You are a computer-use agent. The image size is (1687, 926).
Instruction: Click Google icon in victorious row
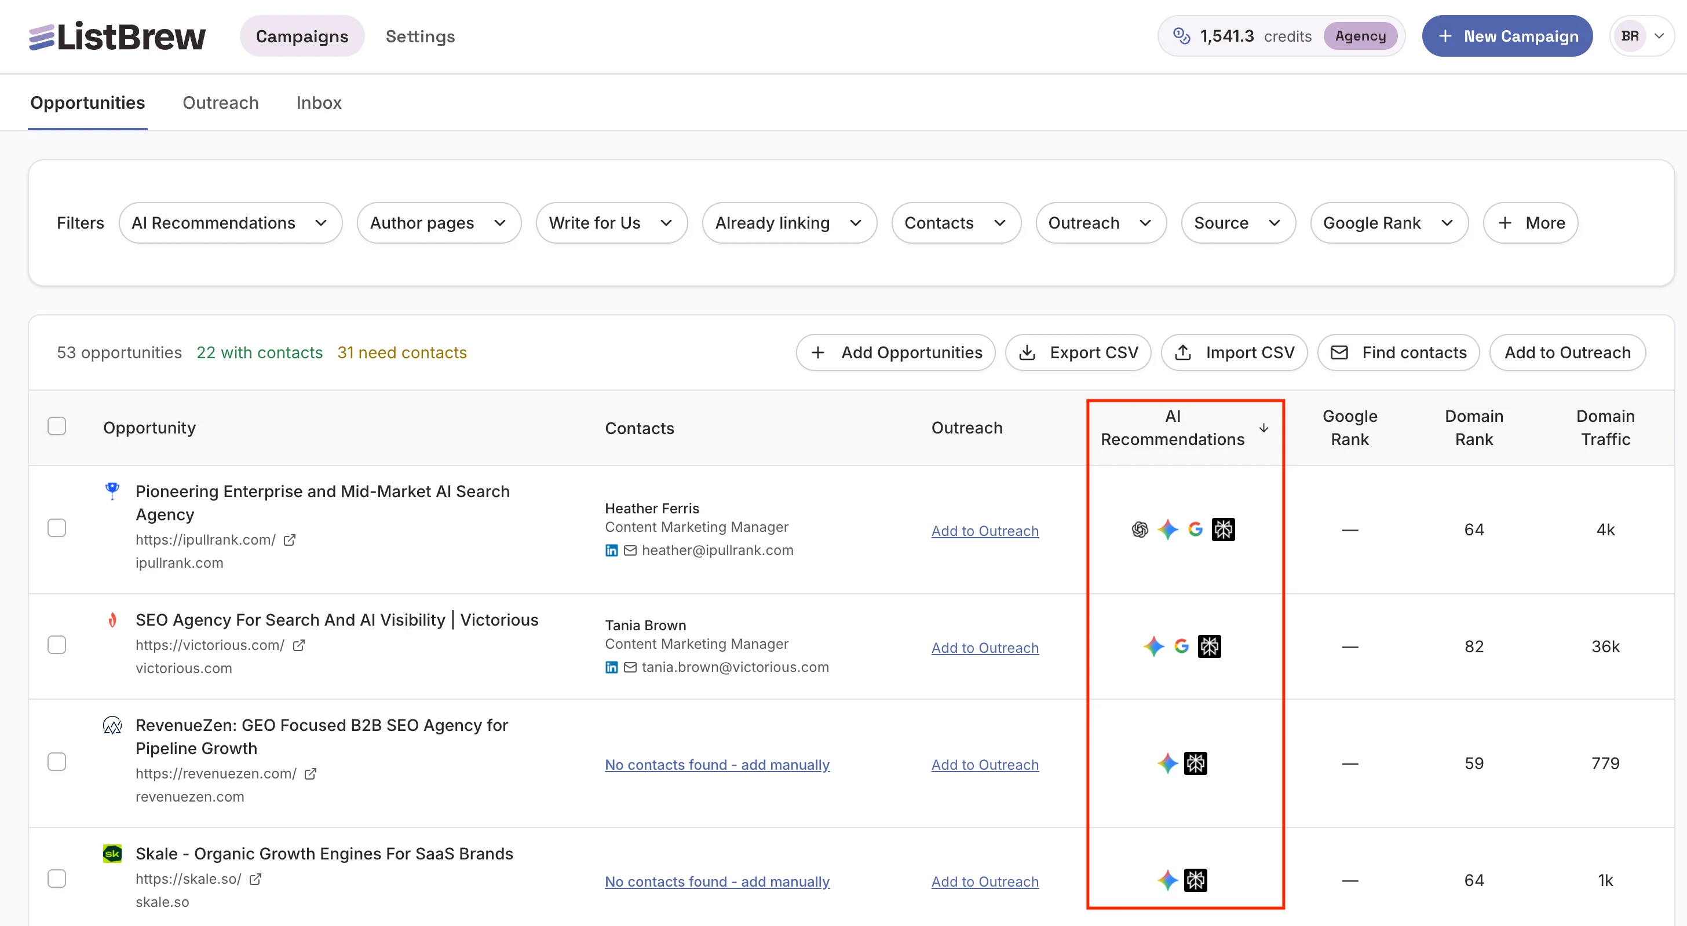coord(1181,646)
